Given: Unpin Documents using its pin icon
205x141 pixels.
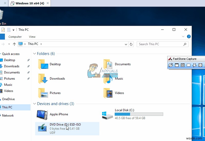Looking at the screenshot, I should point(28,72).
